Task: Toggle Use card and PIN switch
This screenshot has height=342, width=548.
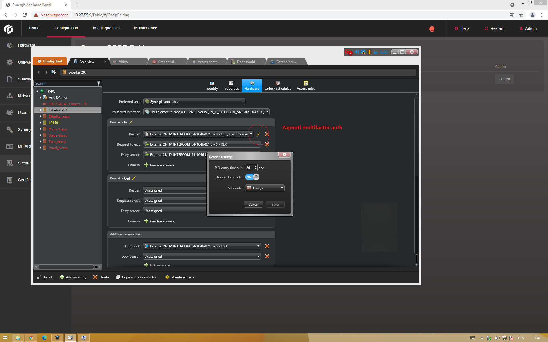Action: [x=252, y=177]
